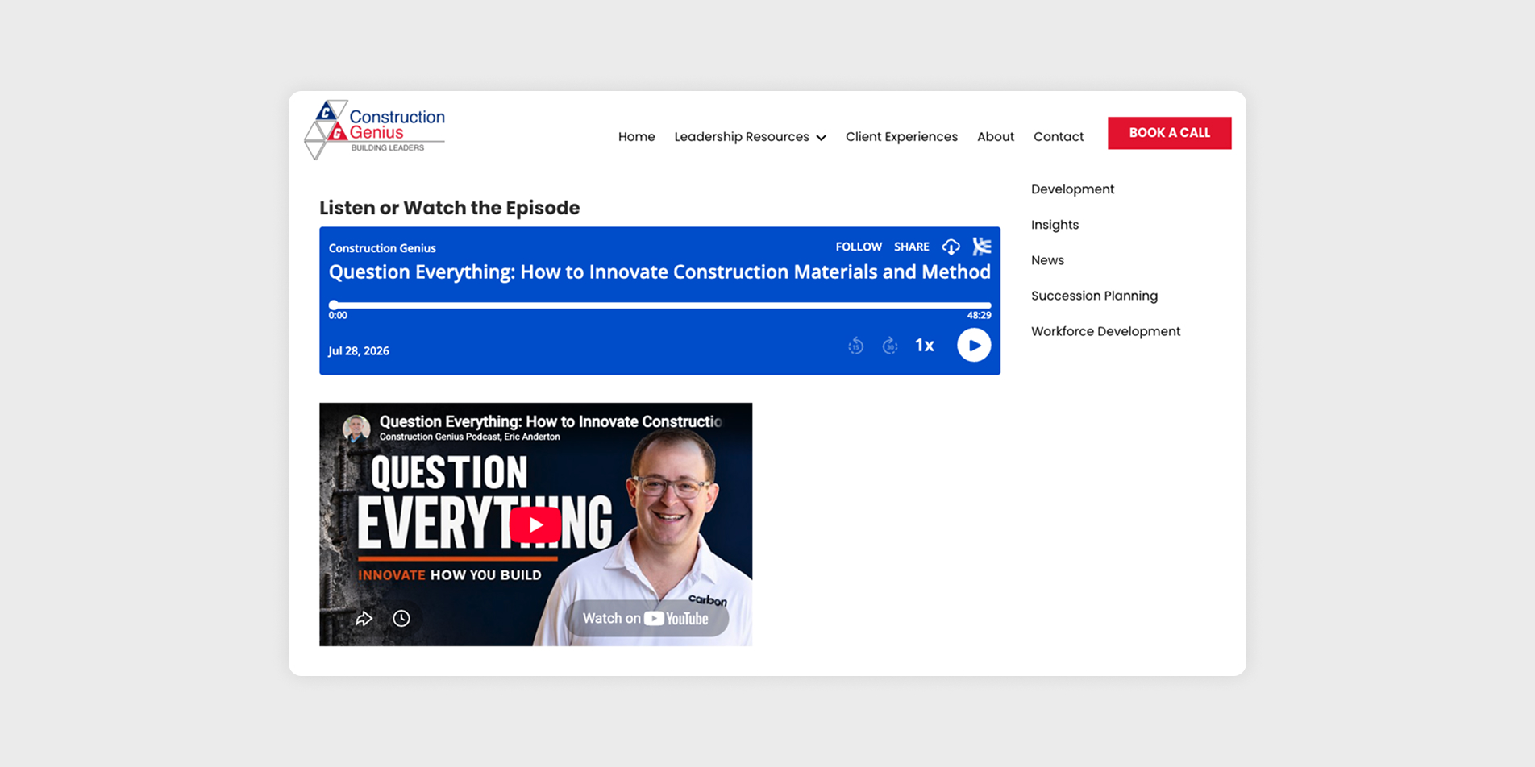Play the YouTube video
The width and height of the screenshot is (1535, 767).
(535, 524)
